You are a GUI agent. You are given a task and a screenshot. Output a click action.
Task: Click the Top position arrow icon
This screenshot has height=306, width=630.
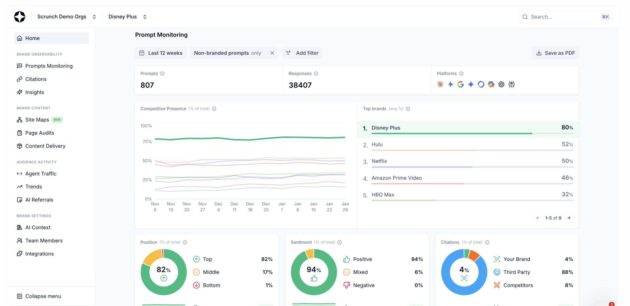(196, 259)
